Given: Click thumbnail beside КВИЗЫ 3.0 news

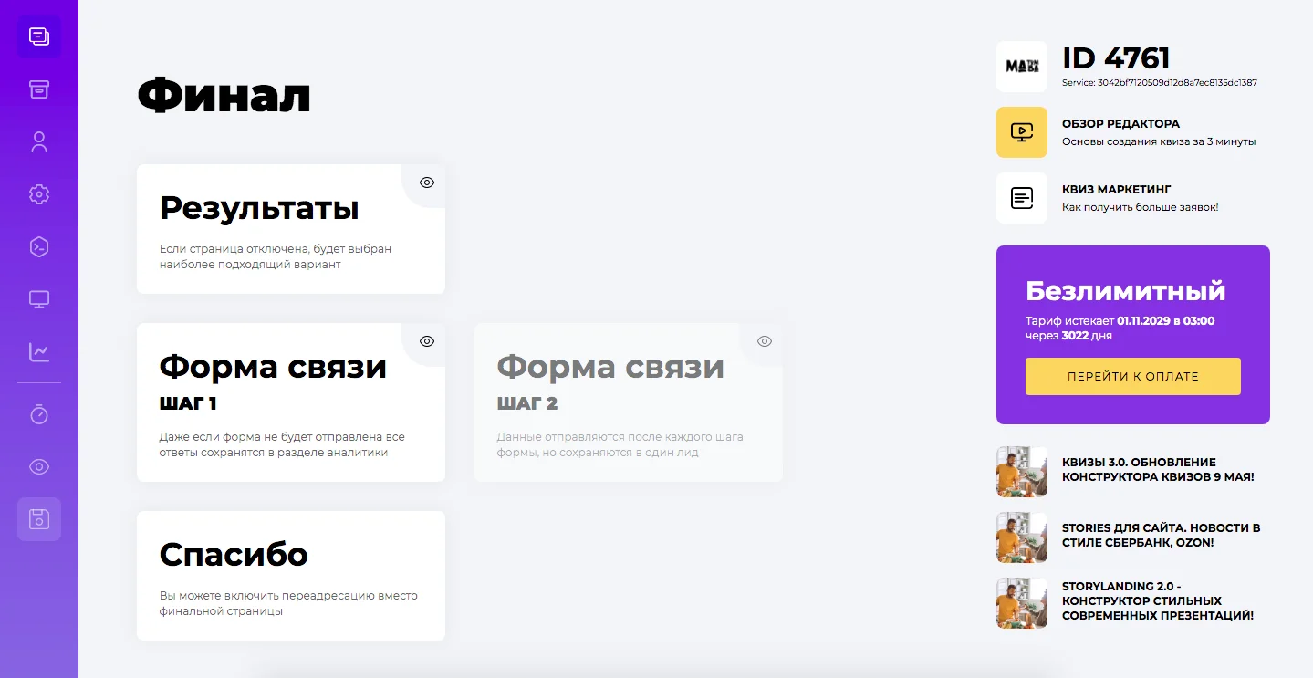Looking at the screenshot, I should (x=1022, y=472).
